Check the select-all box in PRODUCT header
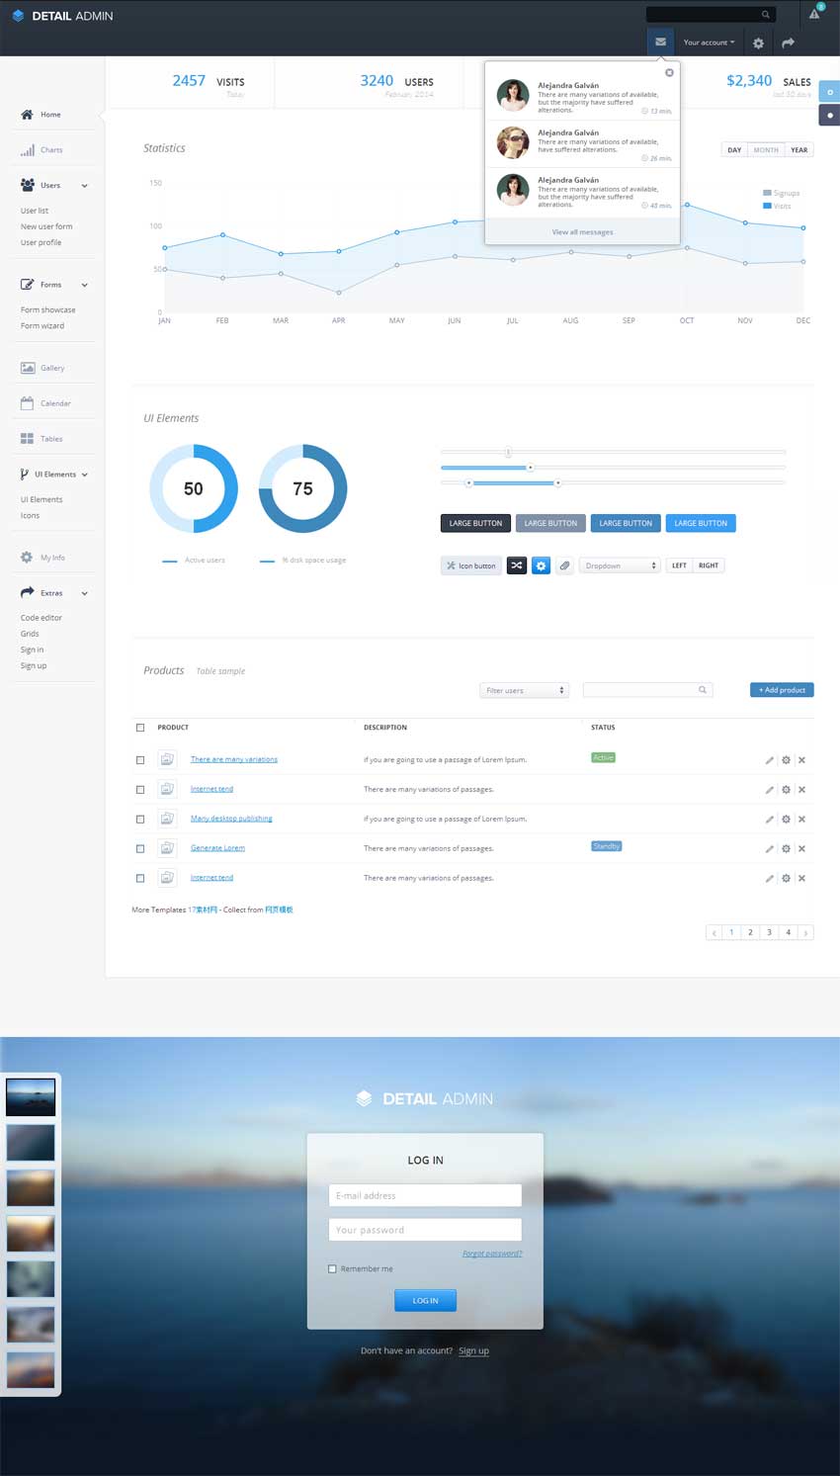840x1476 pixels. (x=140, y=728)
